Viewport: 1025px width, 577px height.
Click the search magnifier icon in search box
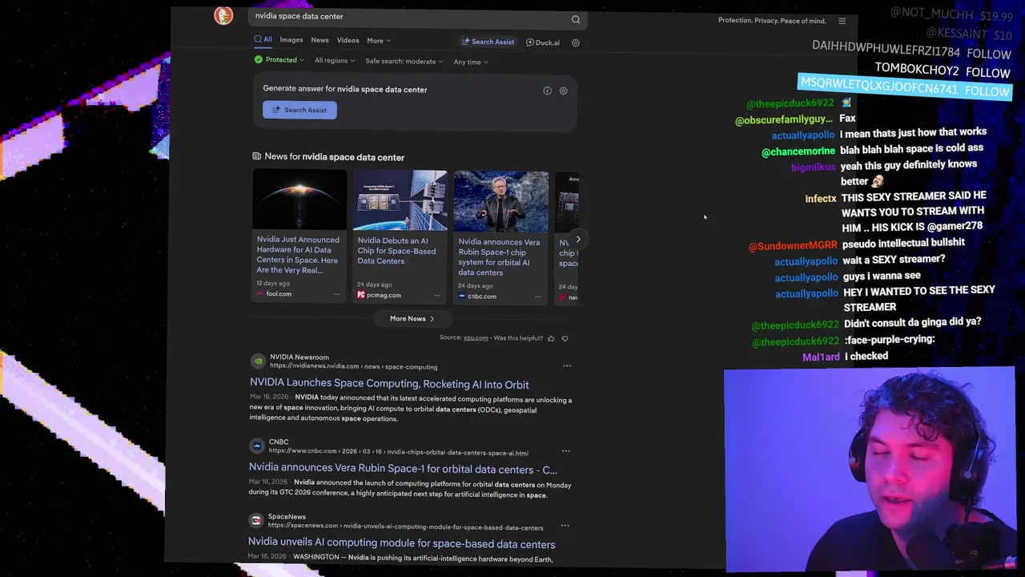click(x=576, y=19)
